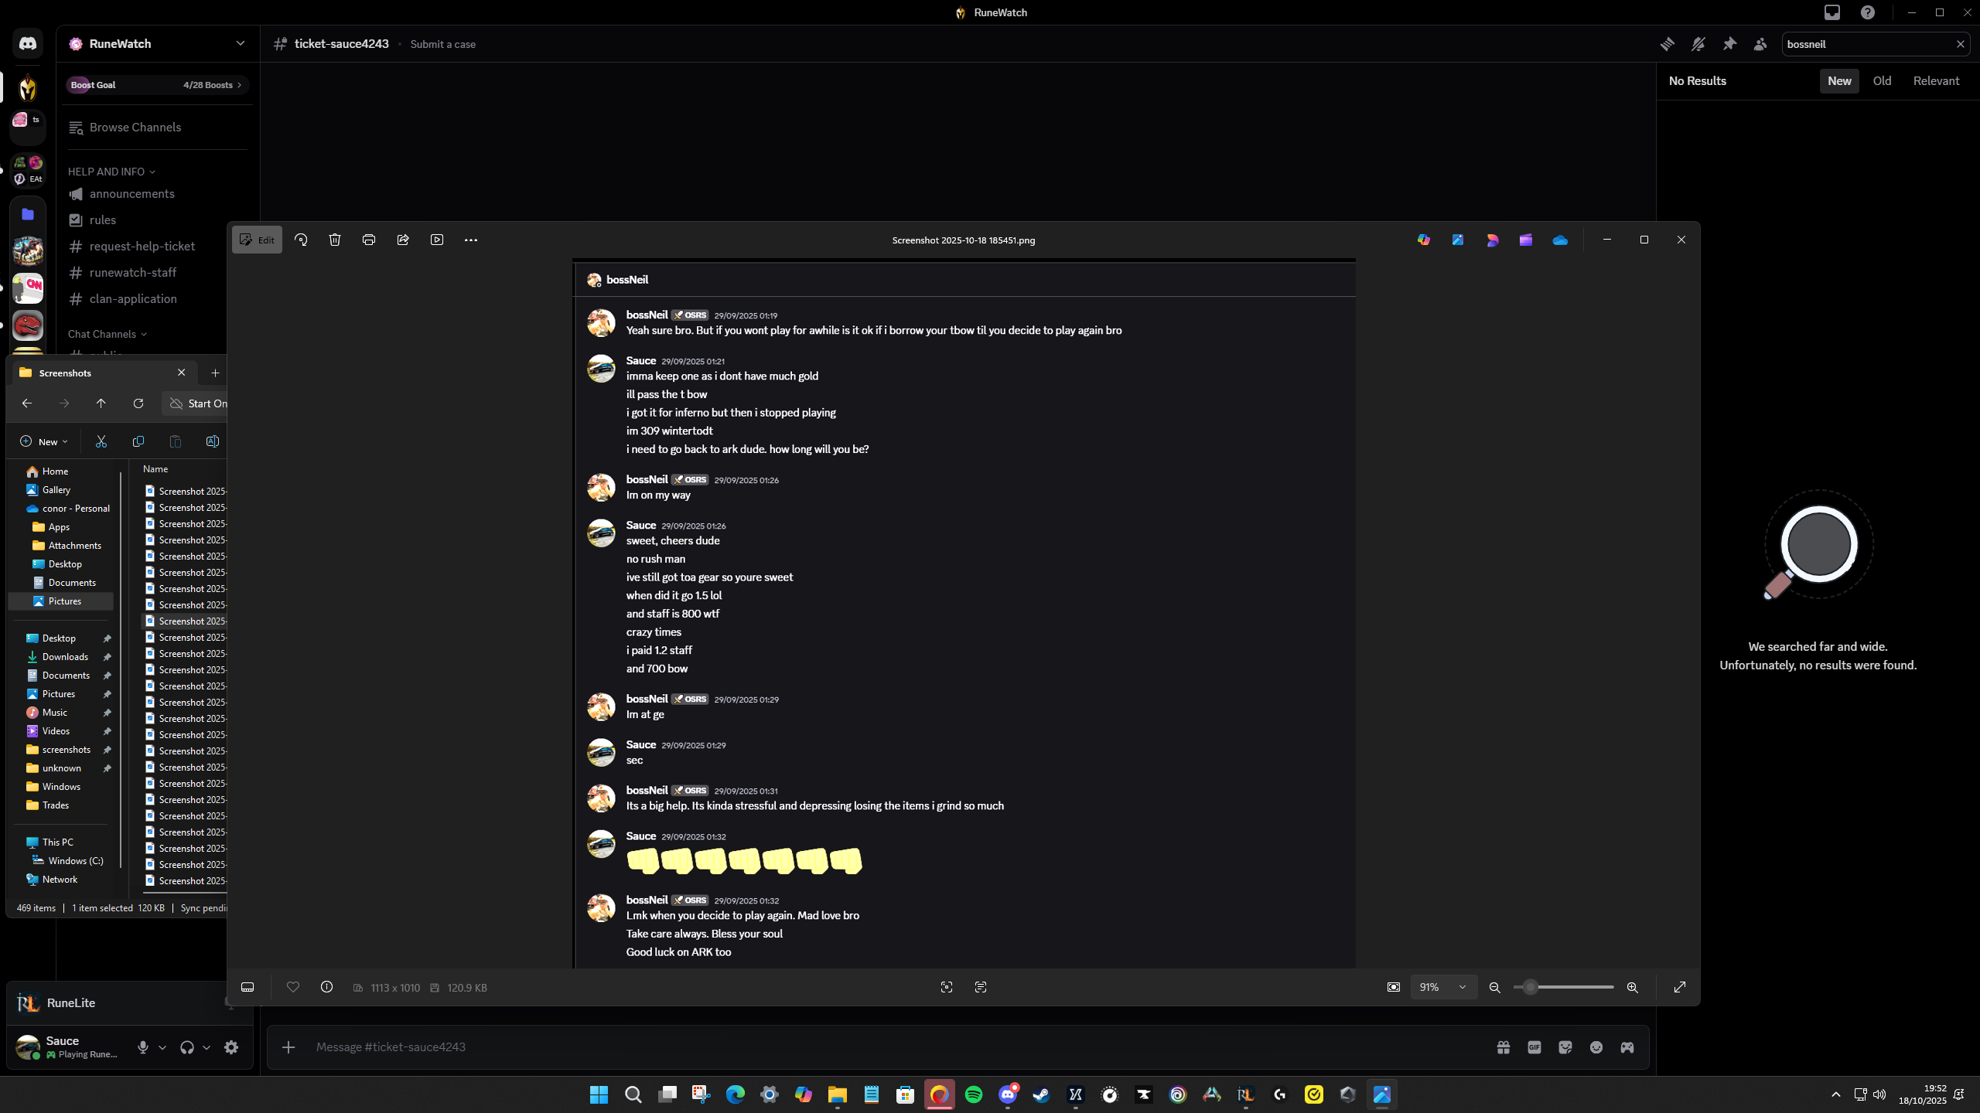
Task: Open the share icon in Photos toolbar
Action: [403, 240]
